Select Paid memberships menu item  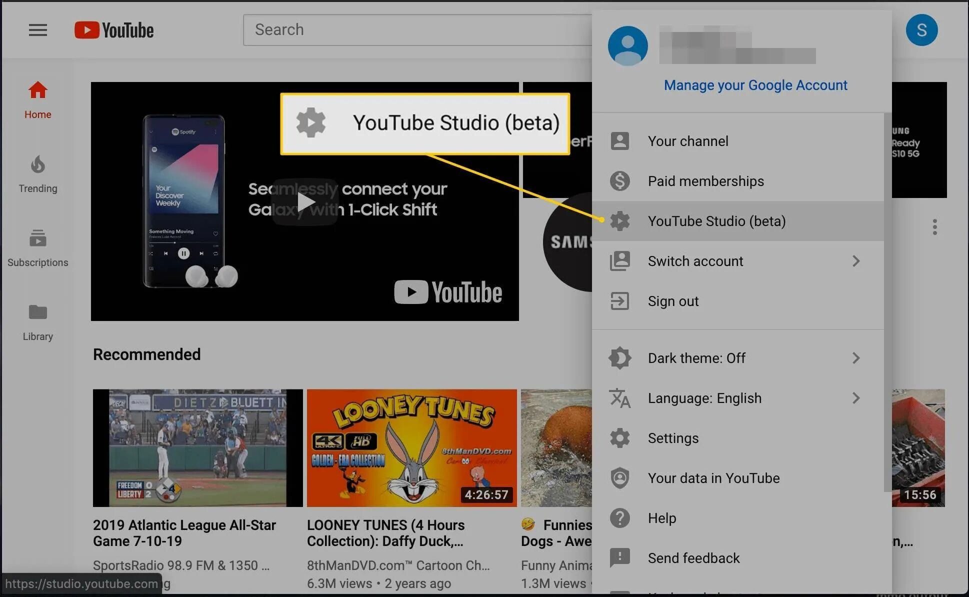(705, 181)
